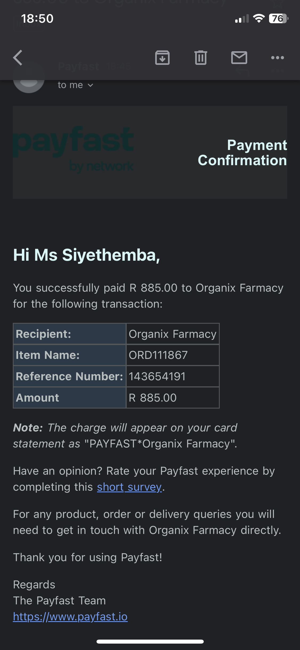Delete the email using the trash icon

[x=201, y=58]
